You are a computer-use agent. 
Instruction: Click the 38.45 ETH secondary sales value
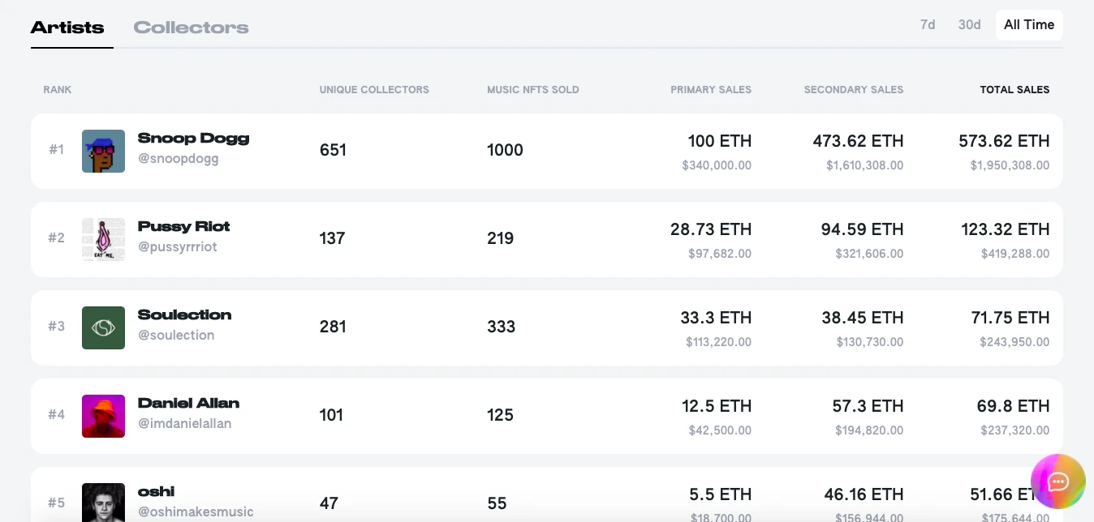pos(863,318)
